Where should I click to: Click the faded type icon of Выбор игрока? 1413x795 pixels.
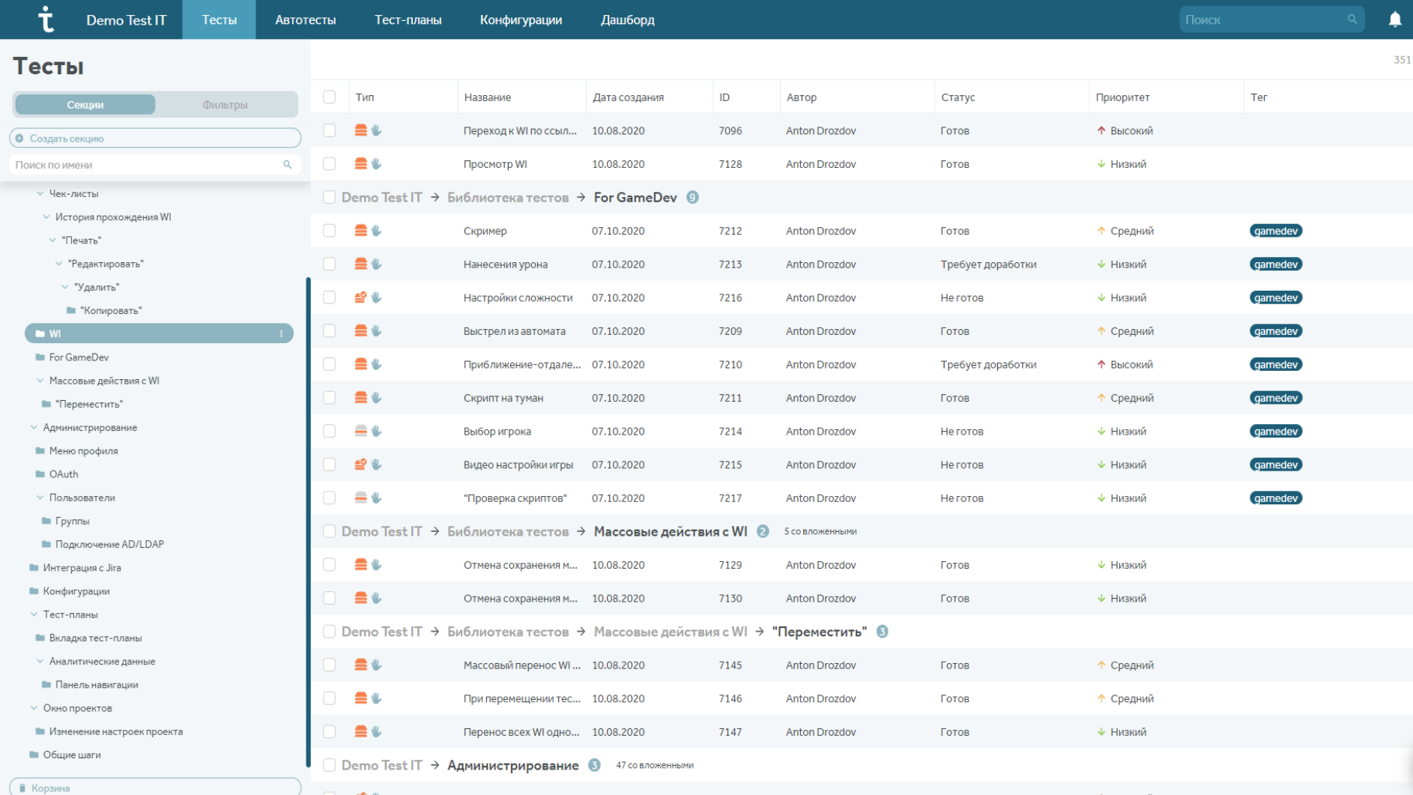click(360, 431)
